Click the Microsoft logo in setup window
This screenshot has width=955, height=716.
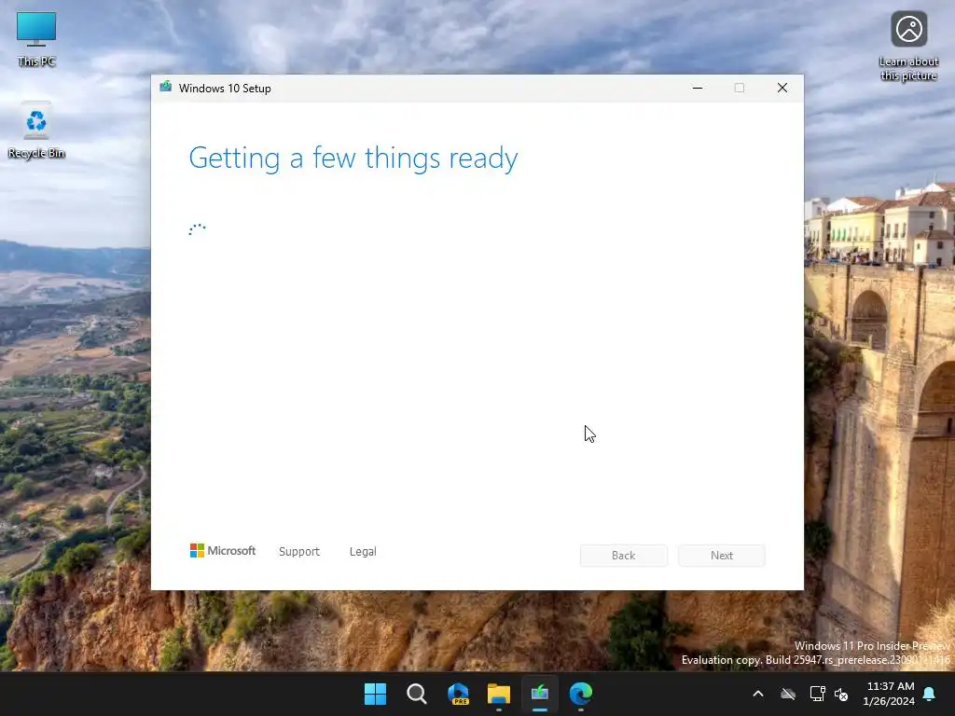222,551
